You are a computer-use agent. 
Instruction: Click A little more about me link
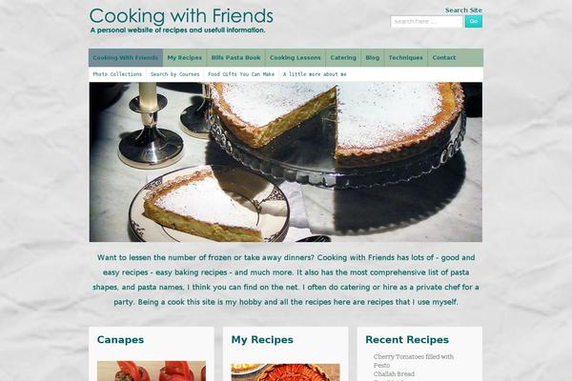(315, 74)
